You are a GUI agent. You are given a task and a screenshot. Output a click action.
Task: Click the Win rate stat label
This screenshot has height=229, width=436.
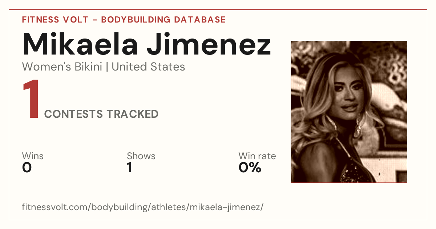(257, 156)
